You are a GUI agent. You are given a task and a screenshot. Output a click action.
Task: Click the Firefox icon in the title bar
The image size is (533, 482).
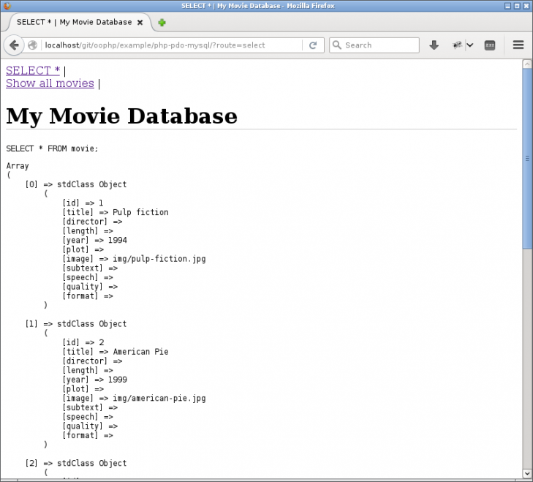tap(7, 5)
